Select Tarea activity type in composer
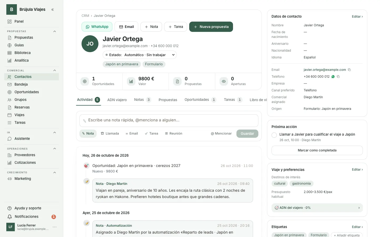 tap(151, 134)
